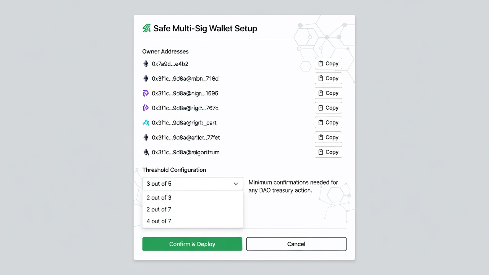Screen dimensions: 489x275
Task: Click the Ethereum icon next to the erilot..77fet address
Action: click(x=146, y=137)
